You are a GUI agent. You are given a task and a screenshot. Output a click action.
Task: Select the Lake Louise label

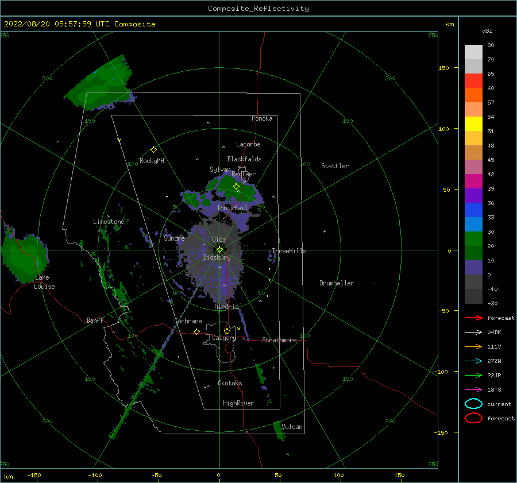(44, 282)
